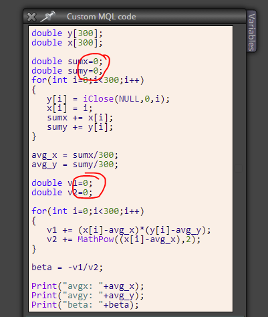Click the 'avg_x = sumx/300;' line
Viewport: 268px width, 317px height.
(x=75, y=155)
